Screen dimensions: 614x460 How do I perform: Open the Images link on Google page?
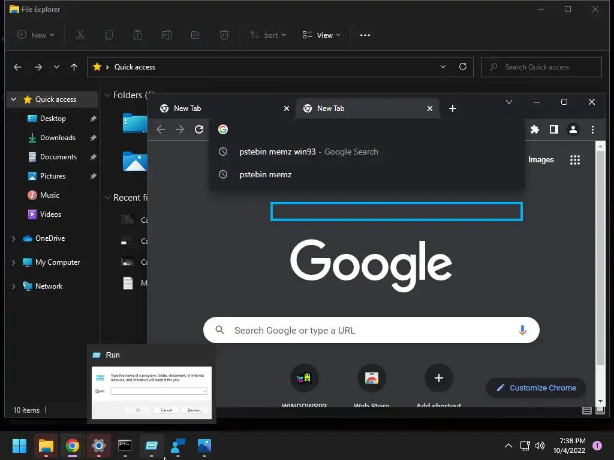(x=541, y=159)
